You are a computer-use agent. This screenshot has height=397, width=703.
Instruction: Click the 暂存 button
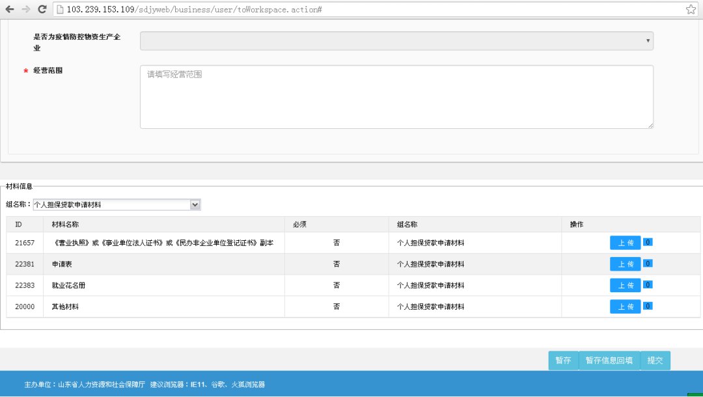(x=563, y=361)
